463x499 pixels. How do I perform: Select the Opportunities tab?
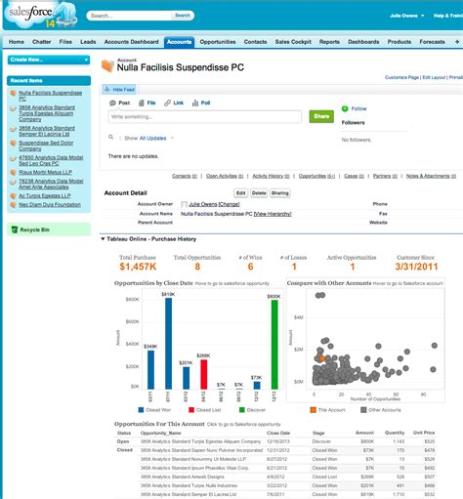coord(218,42)
